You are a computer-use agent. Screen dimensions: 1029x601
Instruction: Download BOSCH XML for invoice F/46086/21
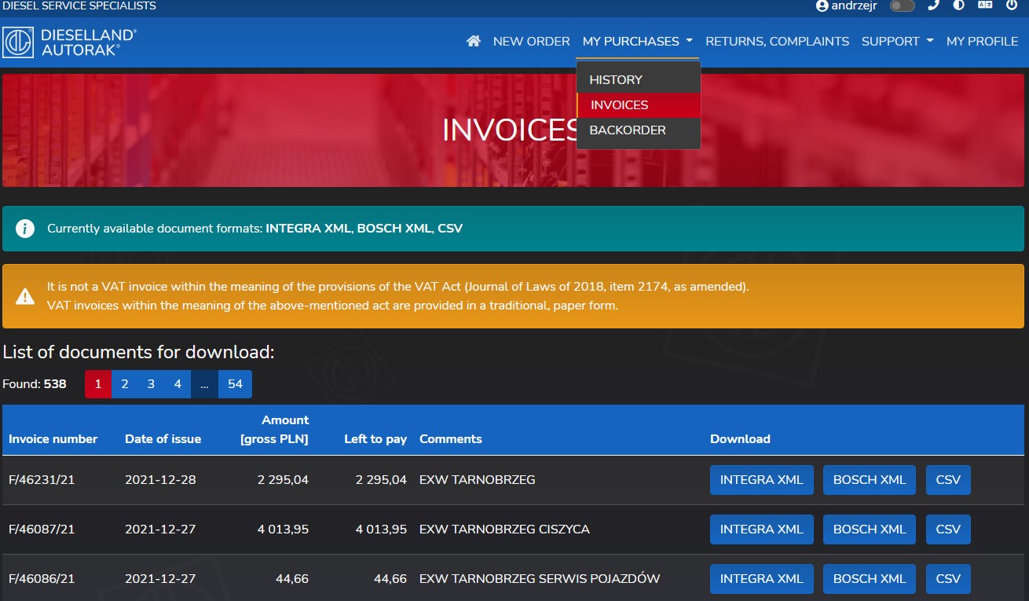coord(870,579)
